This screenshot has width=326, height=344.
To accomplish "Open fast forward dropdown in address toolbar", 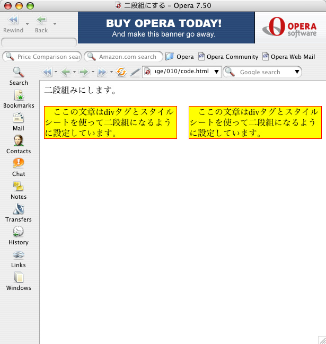I will point(111,72).
